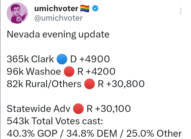This screenshot has height=139, width=191.
Task: Click the "Nevada evening update" heading text
Action: [x=58, y=35]
